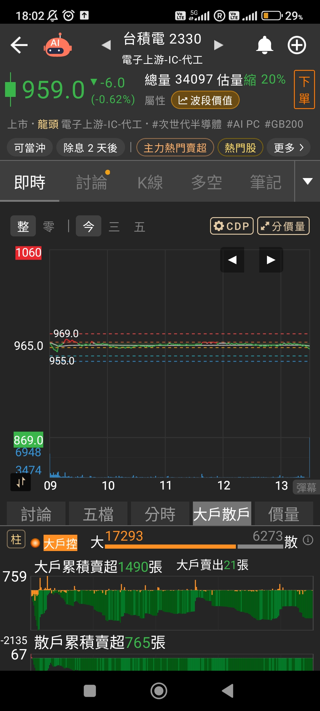Tap 869.0 lower limit price label
This screenshot has width=320, height=711.
28,440
